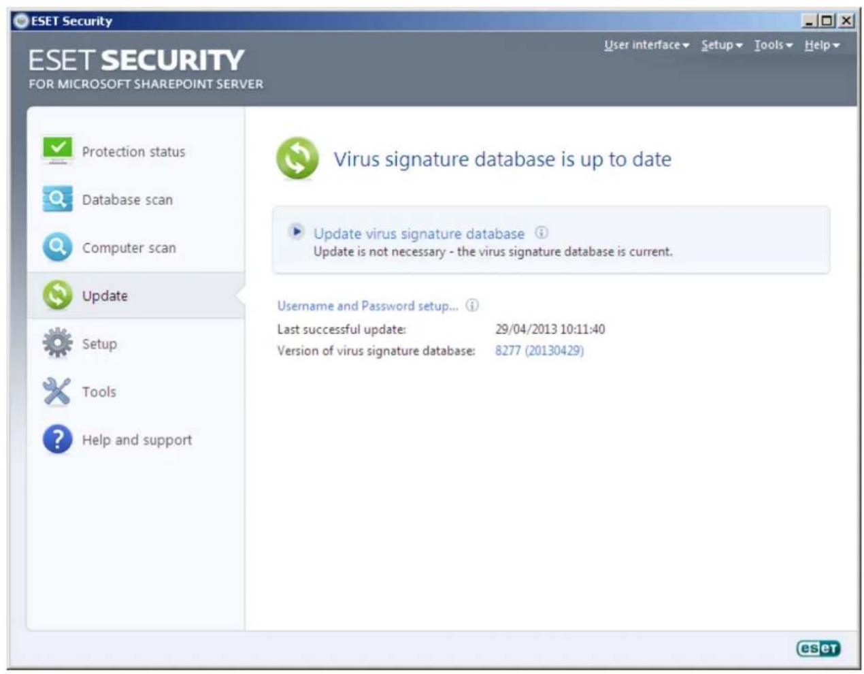Click info icon next to Update virus signature database
Viewport: 864px width, 674px height.
(x=542, y=233)
